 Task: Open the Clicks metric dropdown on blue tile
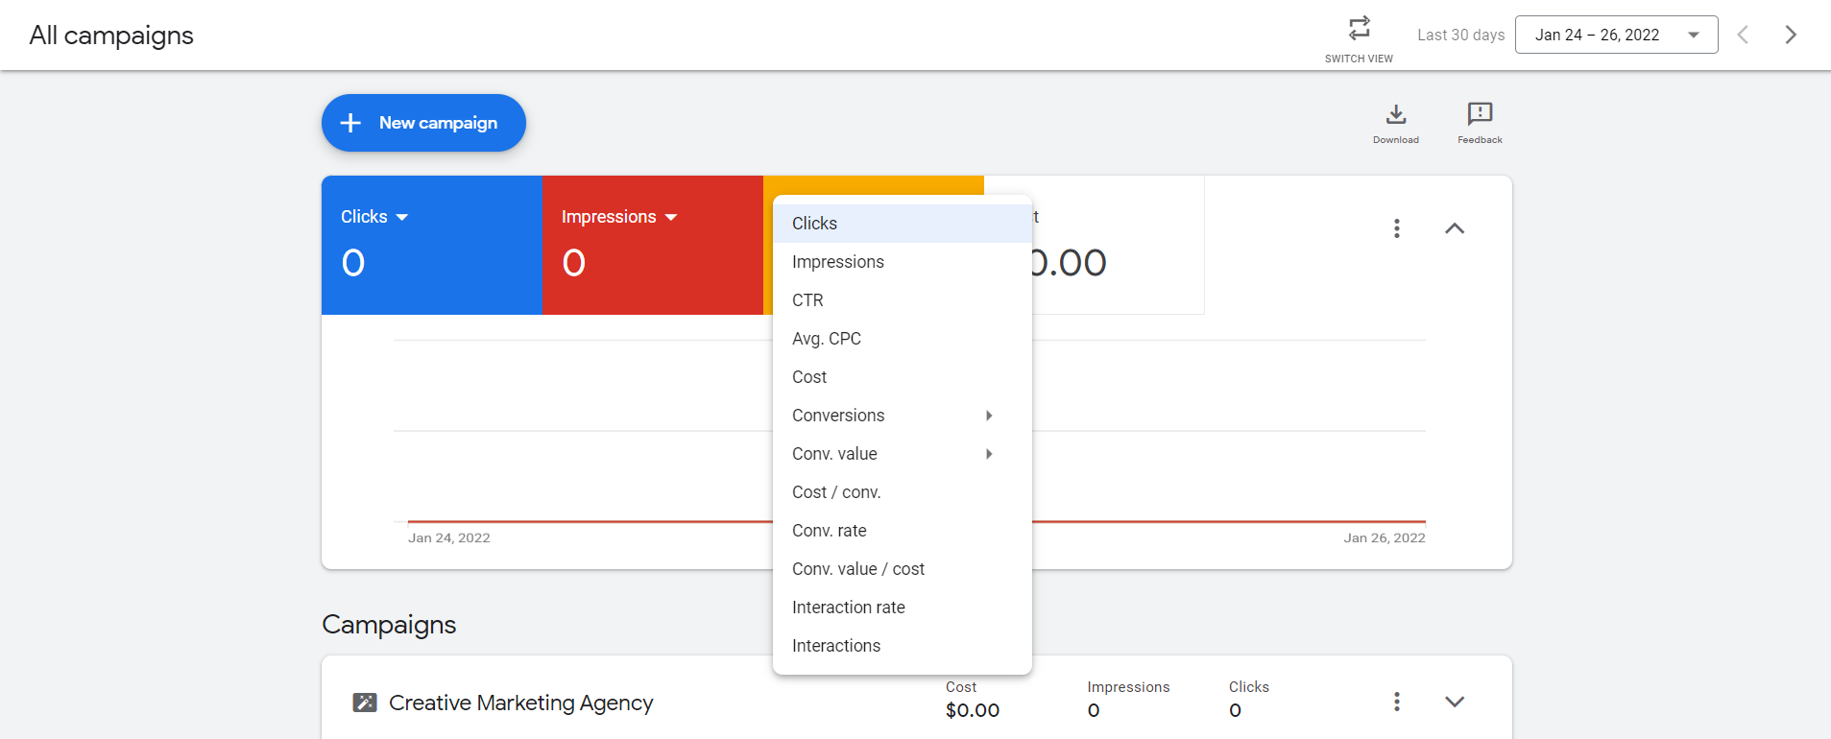[x=374, y=217]
